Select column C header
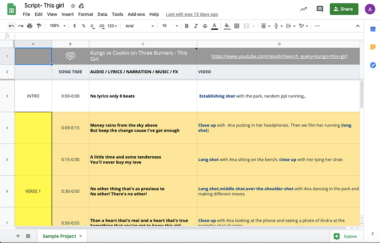 (x=143, y=44)
